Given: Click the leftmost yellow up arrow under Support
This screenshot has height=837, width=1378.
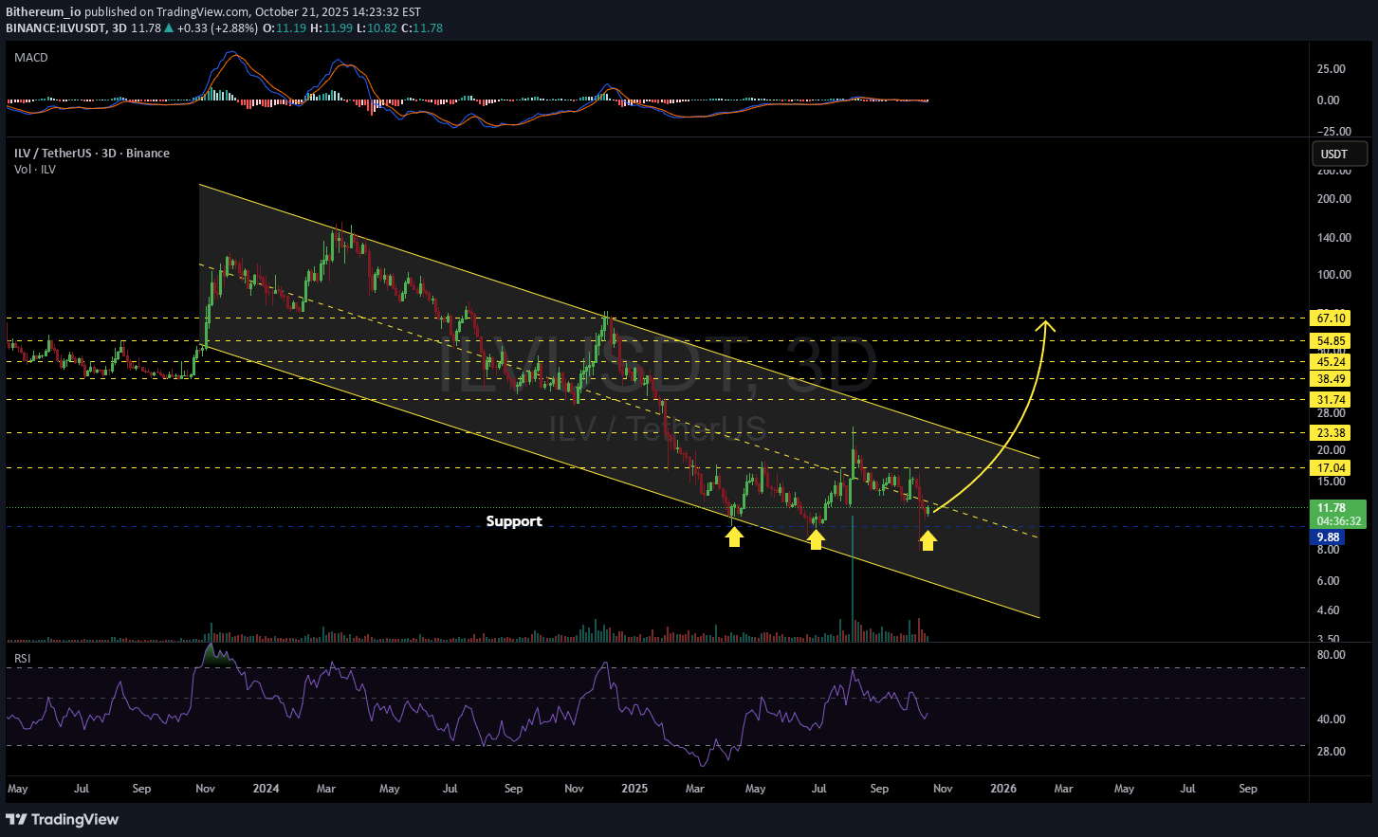Looking at the screenshot, I should pos(734,537).
